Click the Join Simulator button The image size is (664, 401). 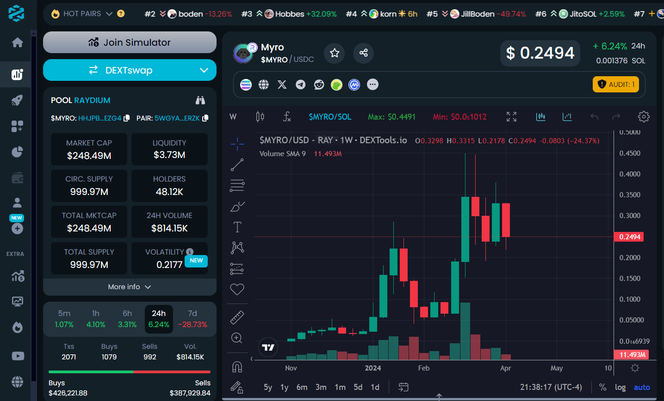point(130,43)
